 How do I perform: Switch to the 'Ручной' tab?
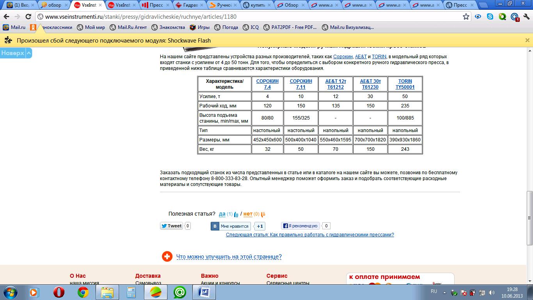pyautogui.click(x=222, y=5)
